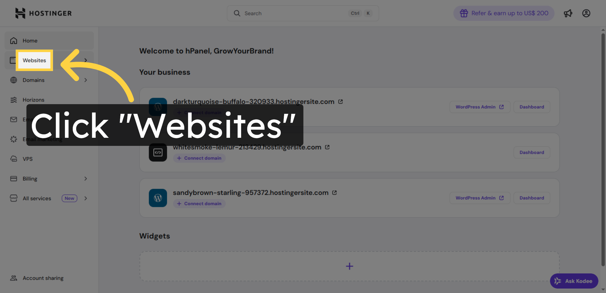Connect domain for darkturquoise-buffalo site
The width and height of the screenshot is (606, 293).
pyautogui.click(x=199, y=112)
